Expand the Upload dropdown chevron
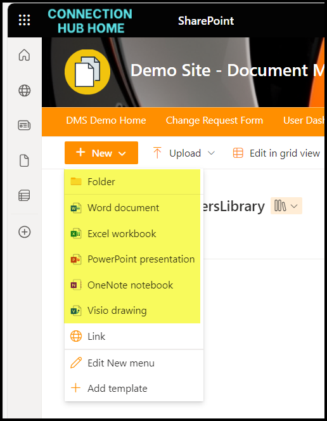The width and height of the screenshot is (327, 421). (x=212, y=153)
